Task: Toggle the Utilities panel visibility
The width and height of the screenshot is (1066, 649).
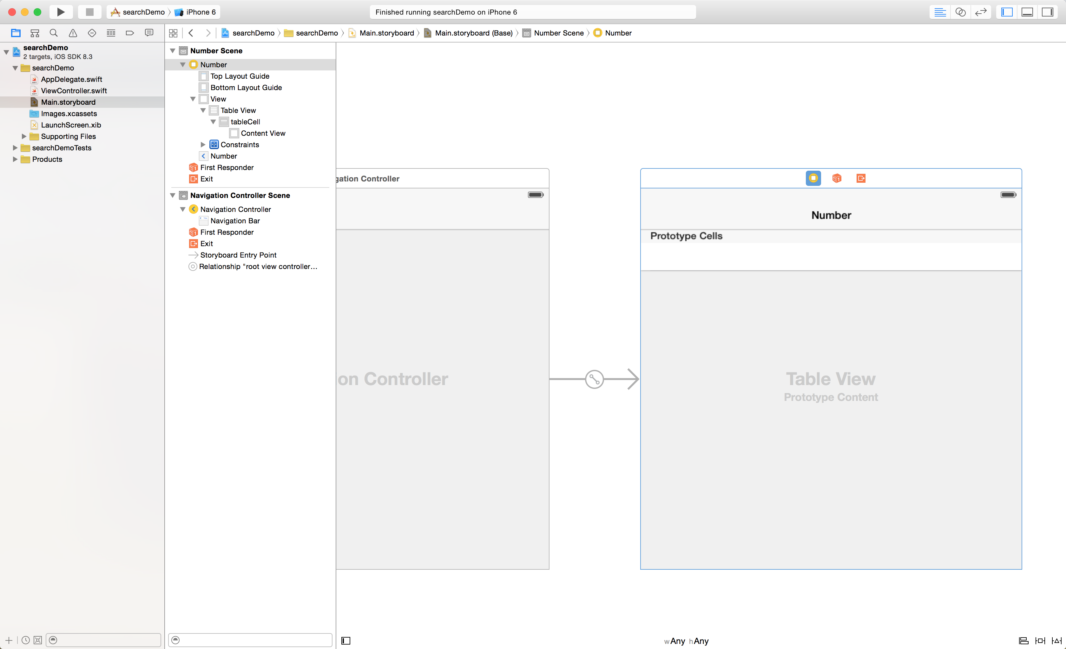Action: click(x=1047, y=12)
